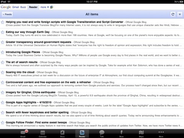Star the 'Introducing Google Places' item
Viewport: 184px width, 138px height.
point(3,53)
